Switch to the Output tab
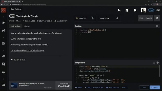Screen dimensions: 162x91 (x=27, y=26)
